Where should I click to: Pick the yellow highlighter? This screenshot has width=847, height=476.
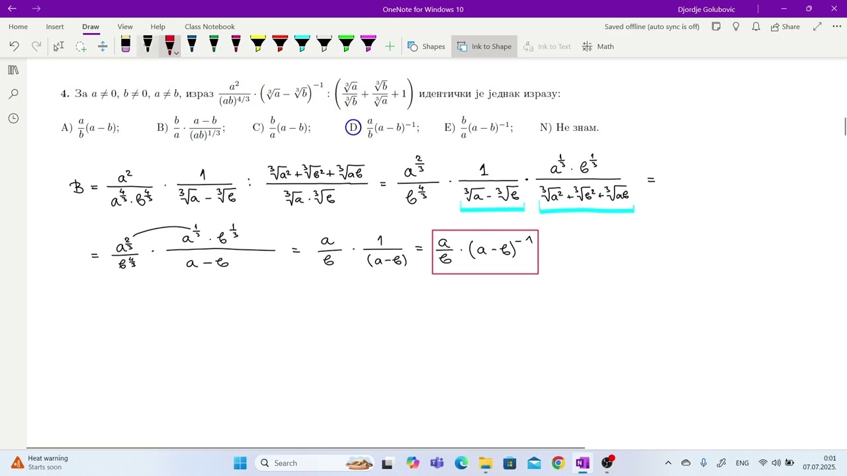258,45
